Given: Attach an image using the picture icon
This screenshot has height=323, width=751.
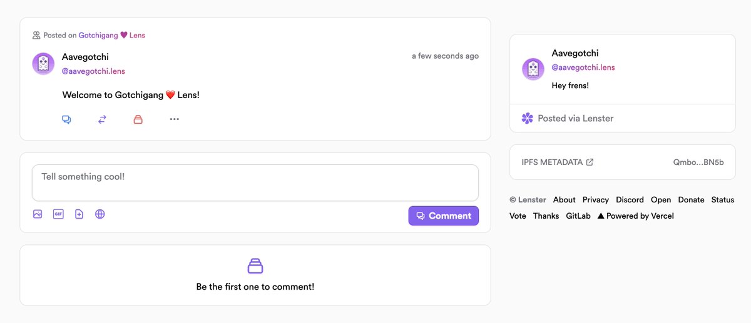Looking at the screenshot, I should click(38, 214).
